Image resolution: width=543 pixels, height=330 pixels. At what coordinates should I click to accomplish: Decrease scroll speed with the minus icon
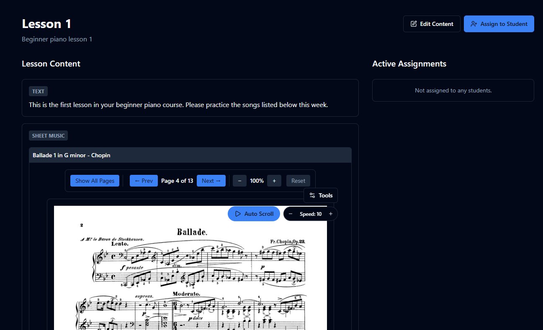pyautogui.click(x=291, y=214)
